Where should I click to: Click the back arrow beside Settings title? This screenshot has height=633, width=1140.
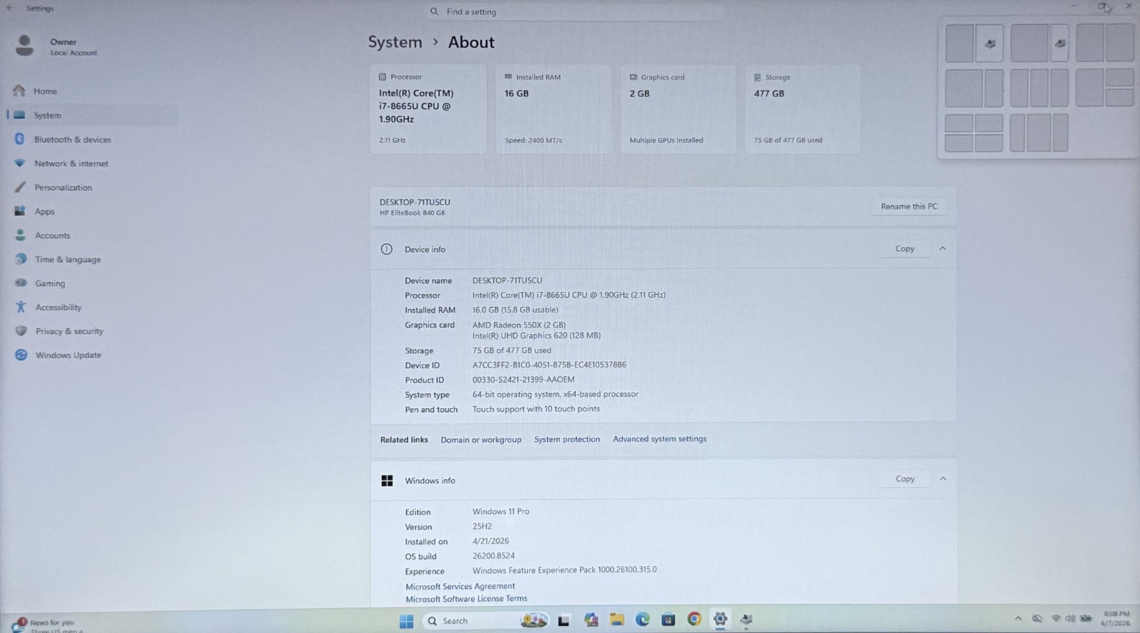10,9
